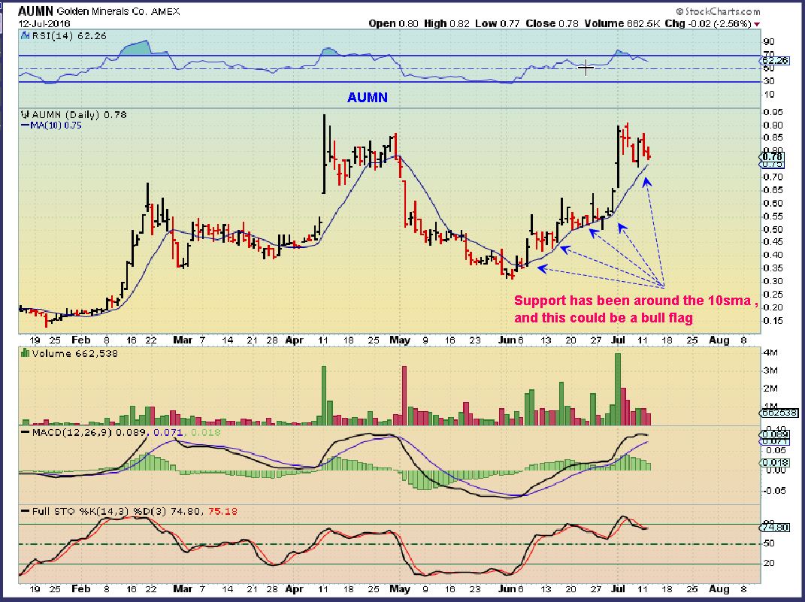The image size is (805, 602).
Task: Click the 0.78 last-price tag on the price axis
Action: pyautogui.click(x=772, y=156)
